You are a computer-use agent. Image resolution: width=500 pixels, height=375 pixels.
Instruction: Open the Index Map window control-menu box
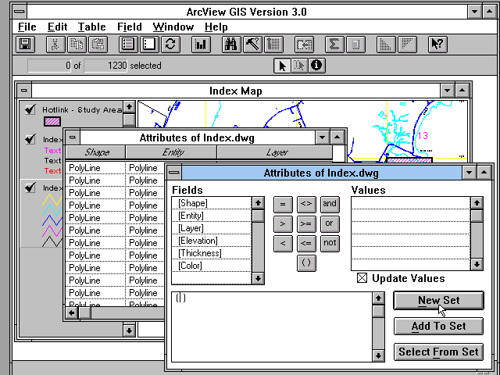24,91
